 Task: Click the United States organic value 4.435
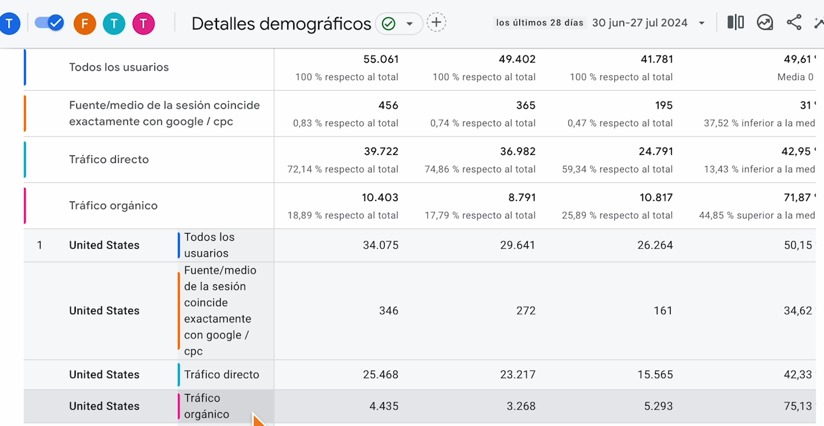tap(384, 406)
